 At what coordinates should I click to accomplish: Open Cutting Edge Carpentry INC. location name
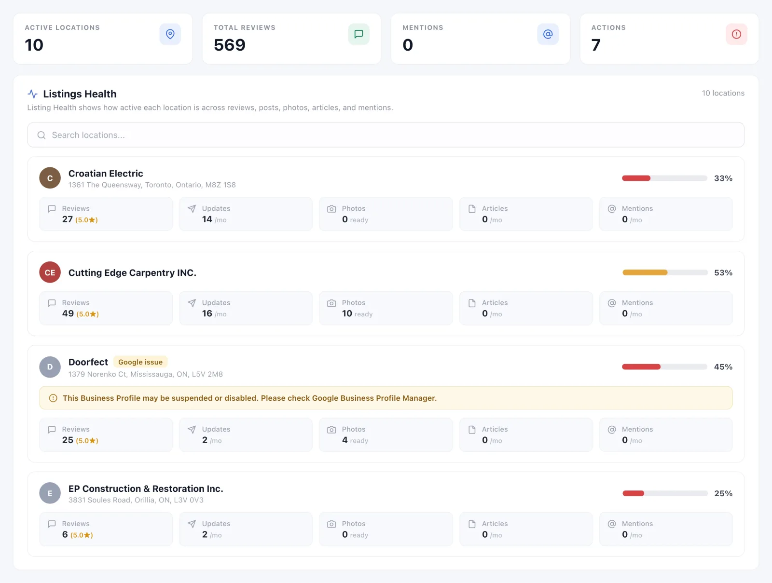point(132,273)
